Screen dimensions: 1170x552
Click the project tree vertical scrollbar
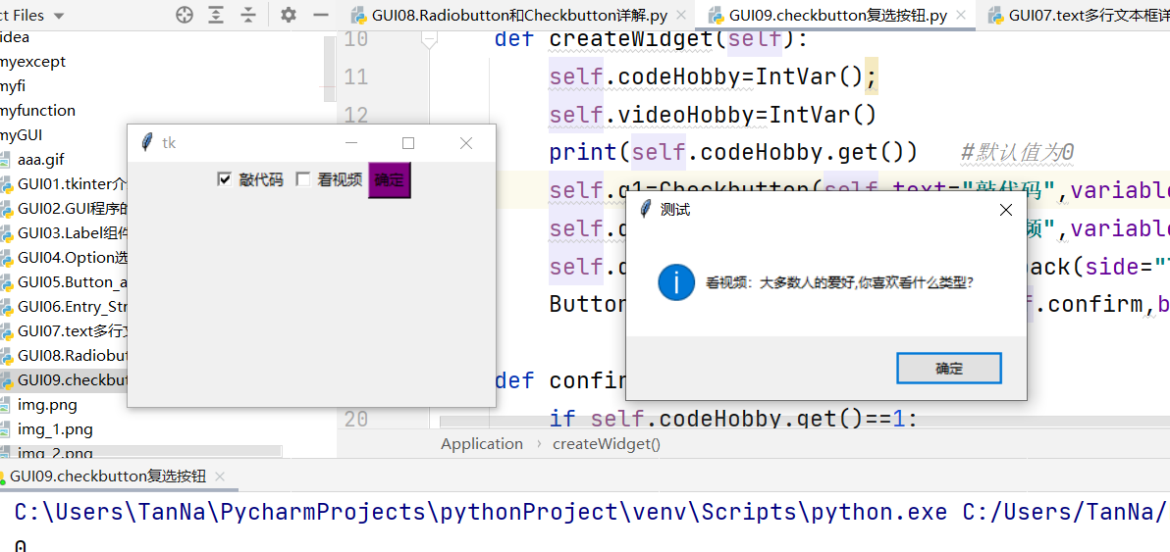pos(330,67)
